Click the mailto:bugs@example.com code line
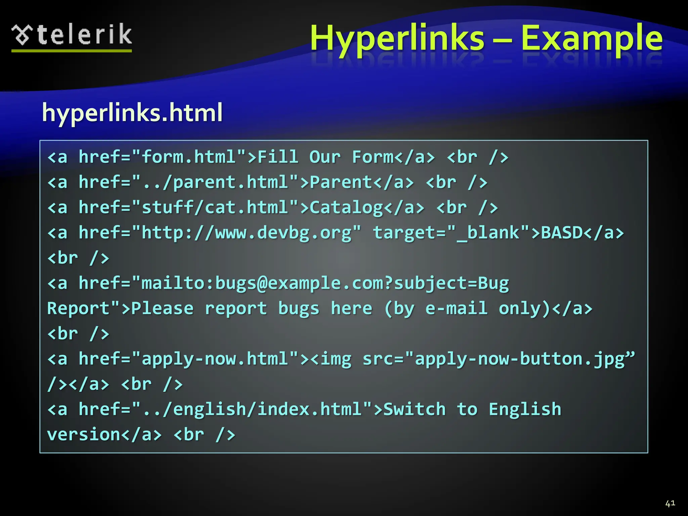This screenshot has width=688, height=516. (x=278, y=283)
